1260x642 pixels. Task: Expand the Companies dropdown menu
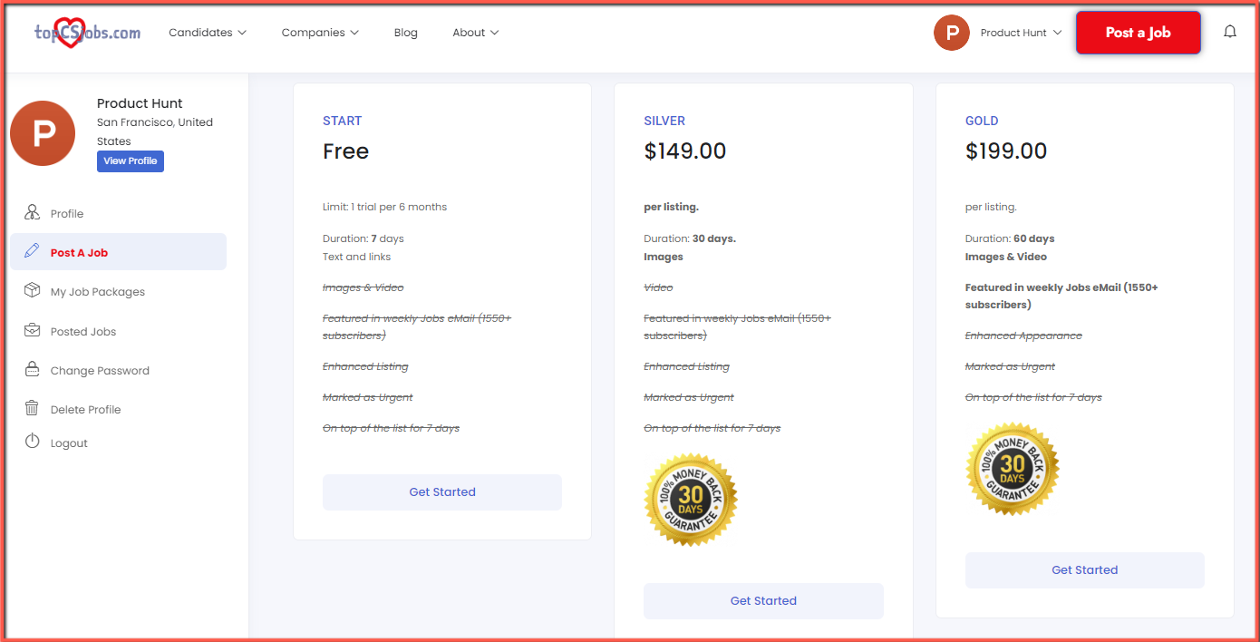coord(320,33)
